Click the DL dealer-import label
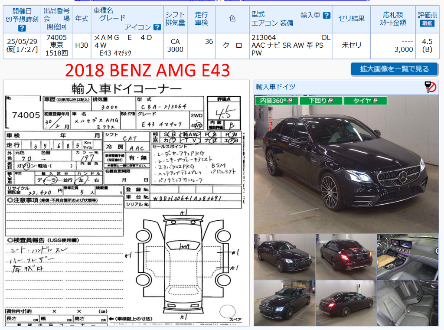 [326, 38]
